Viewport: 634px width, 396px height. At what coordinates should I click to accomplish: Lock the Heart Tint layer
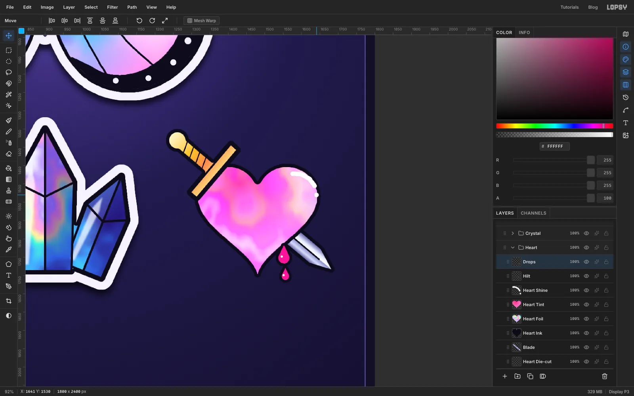(606, 305)
